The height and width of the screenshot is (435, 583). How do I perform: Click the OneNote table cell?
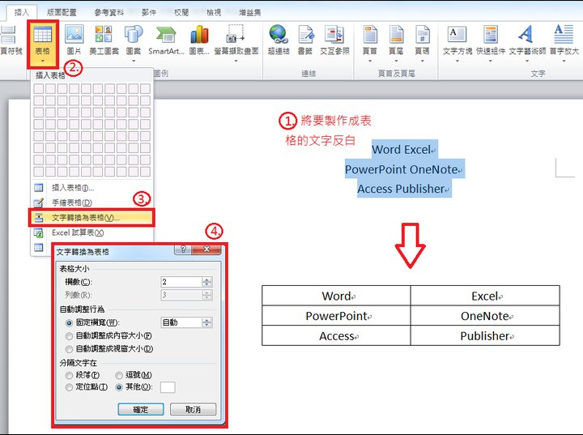(485, 316)
